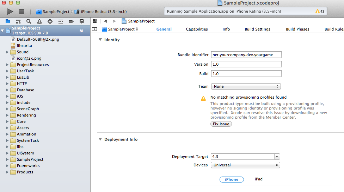The image size is (344, 192).
Task: Click the yellow warnings count indicator
Action: point(320,11)
